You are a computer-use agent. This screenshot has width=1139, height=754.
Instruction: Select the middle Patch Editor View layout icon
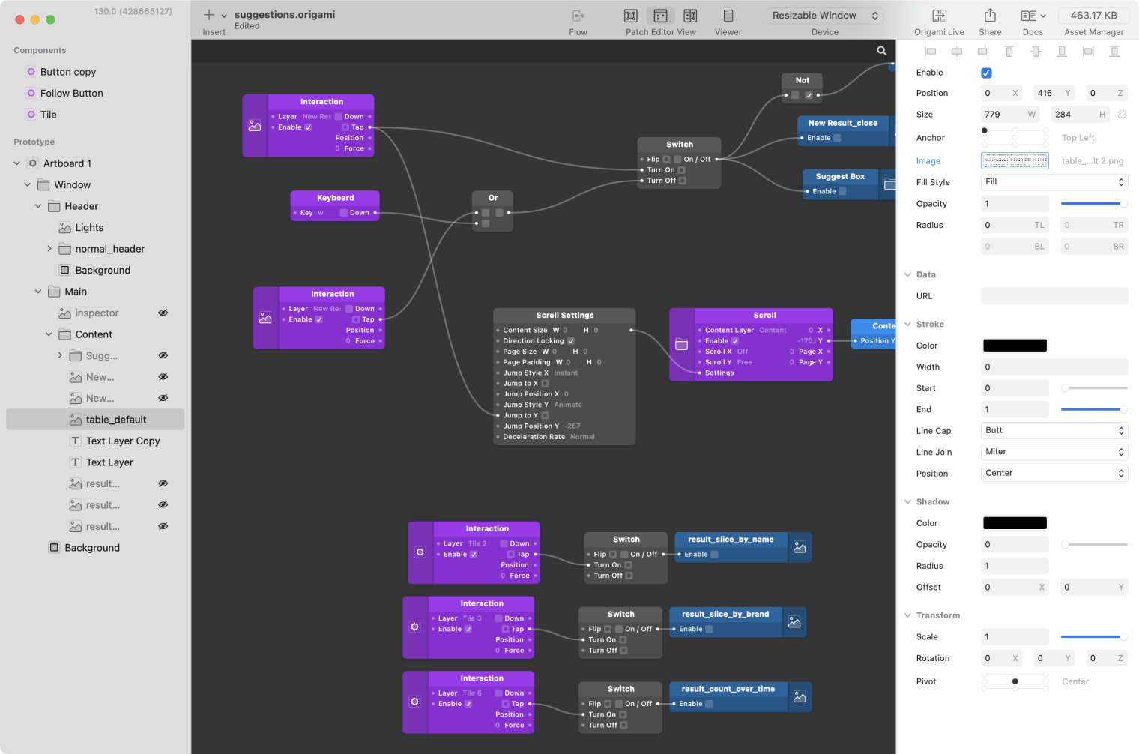(660, 16)
